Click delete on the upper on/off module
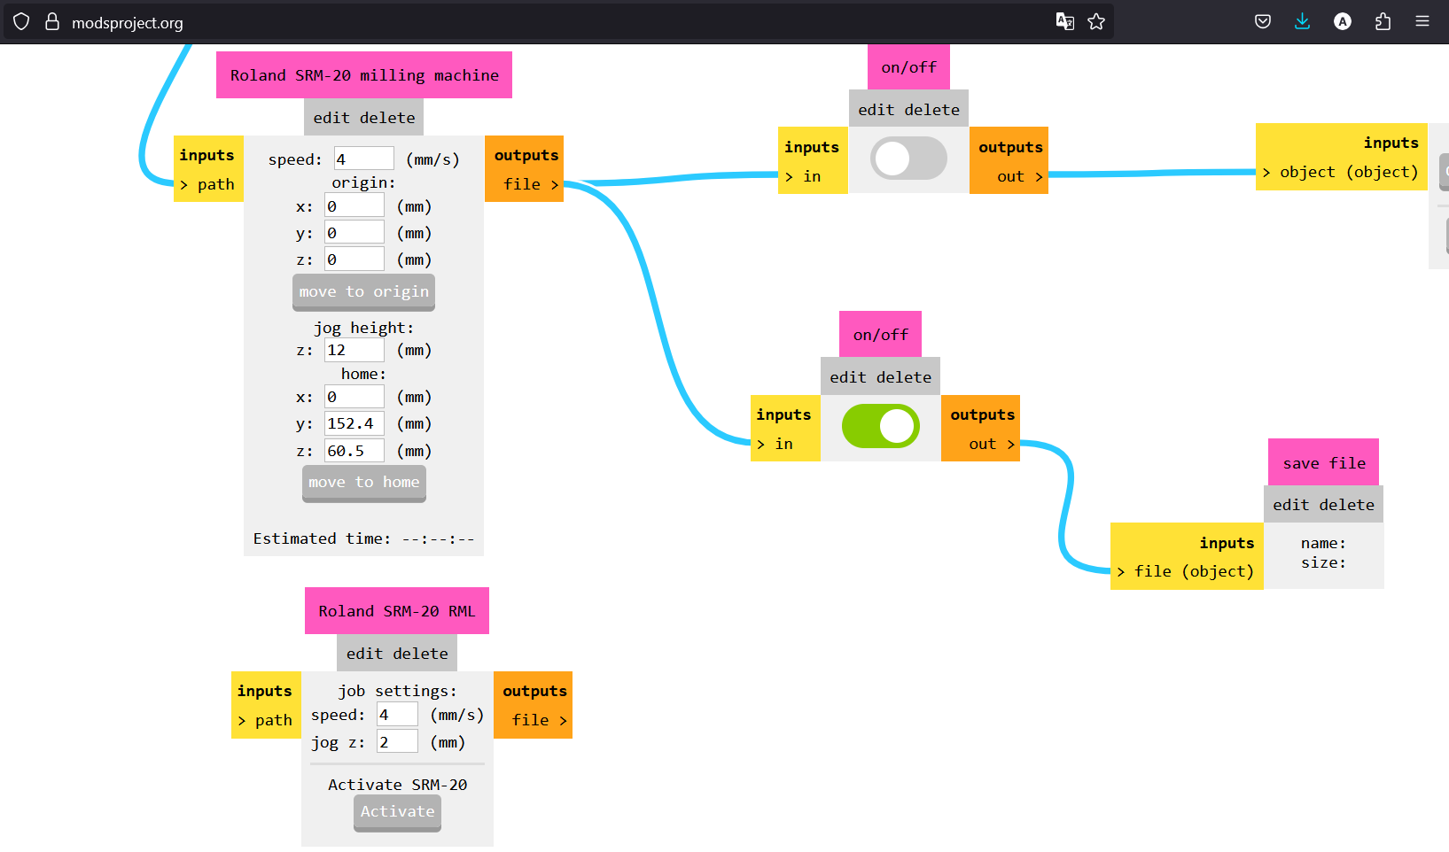Viewport: 1449px width, 852px height. 932,110
